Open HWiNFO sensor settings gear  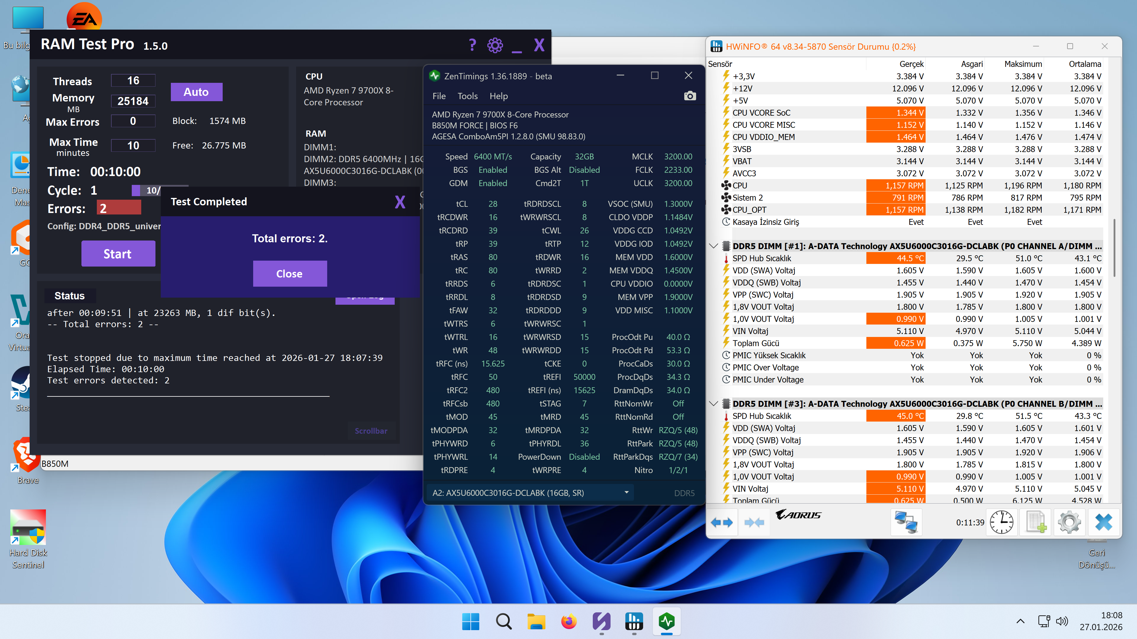pos(1069,522)
